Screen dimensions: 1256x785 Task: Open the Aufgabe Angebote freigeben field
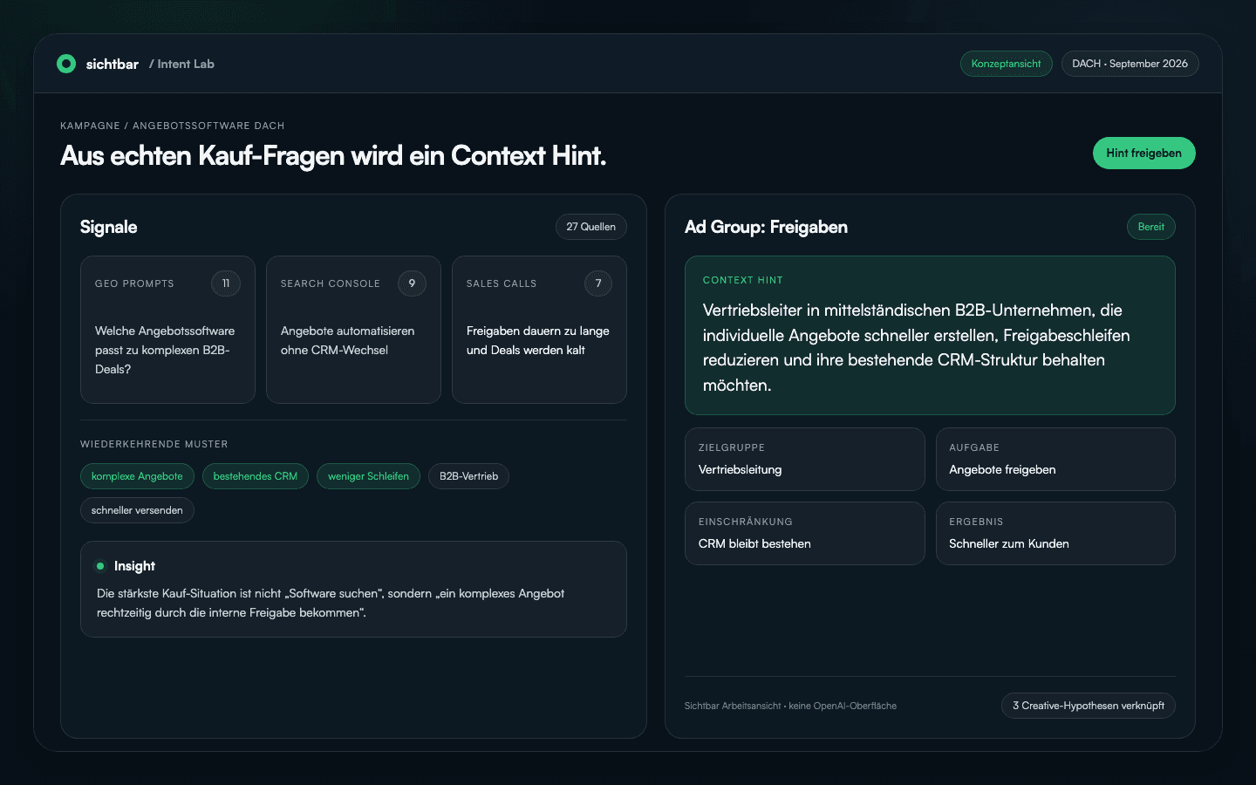coord(1055,459)
